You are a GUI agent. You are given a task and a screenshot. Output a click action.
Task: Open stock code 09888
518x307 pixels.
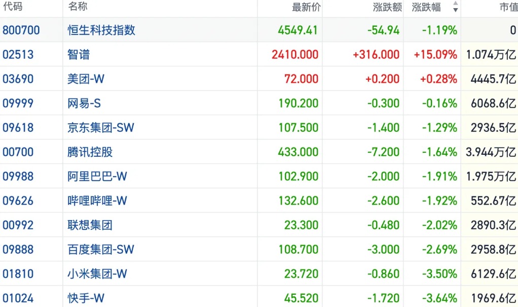[18, 250]
